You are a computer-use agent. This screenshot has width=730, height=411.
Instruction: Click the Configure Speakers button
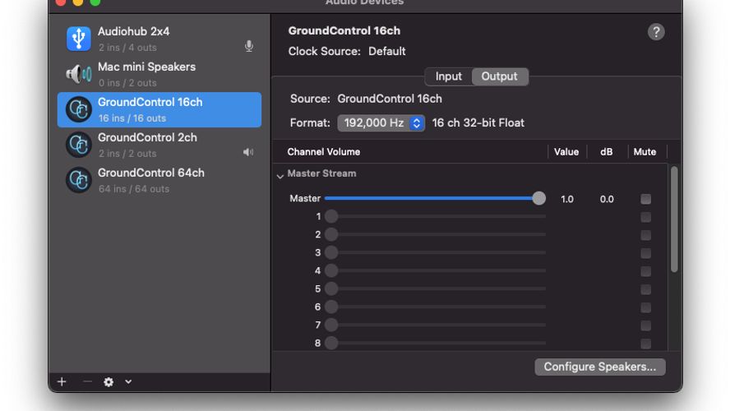(599, 367)
